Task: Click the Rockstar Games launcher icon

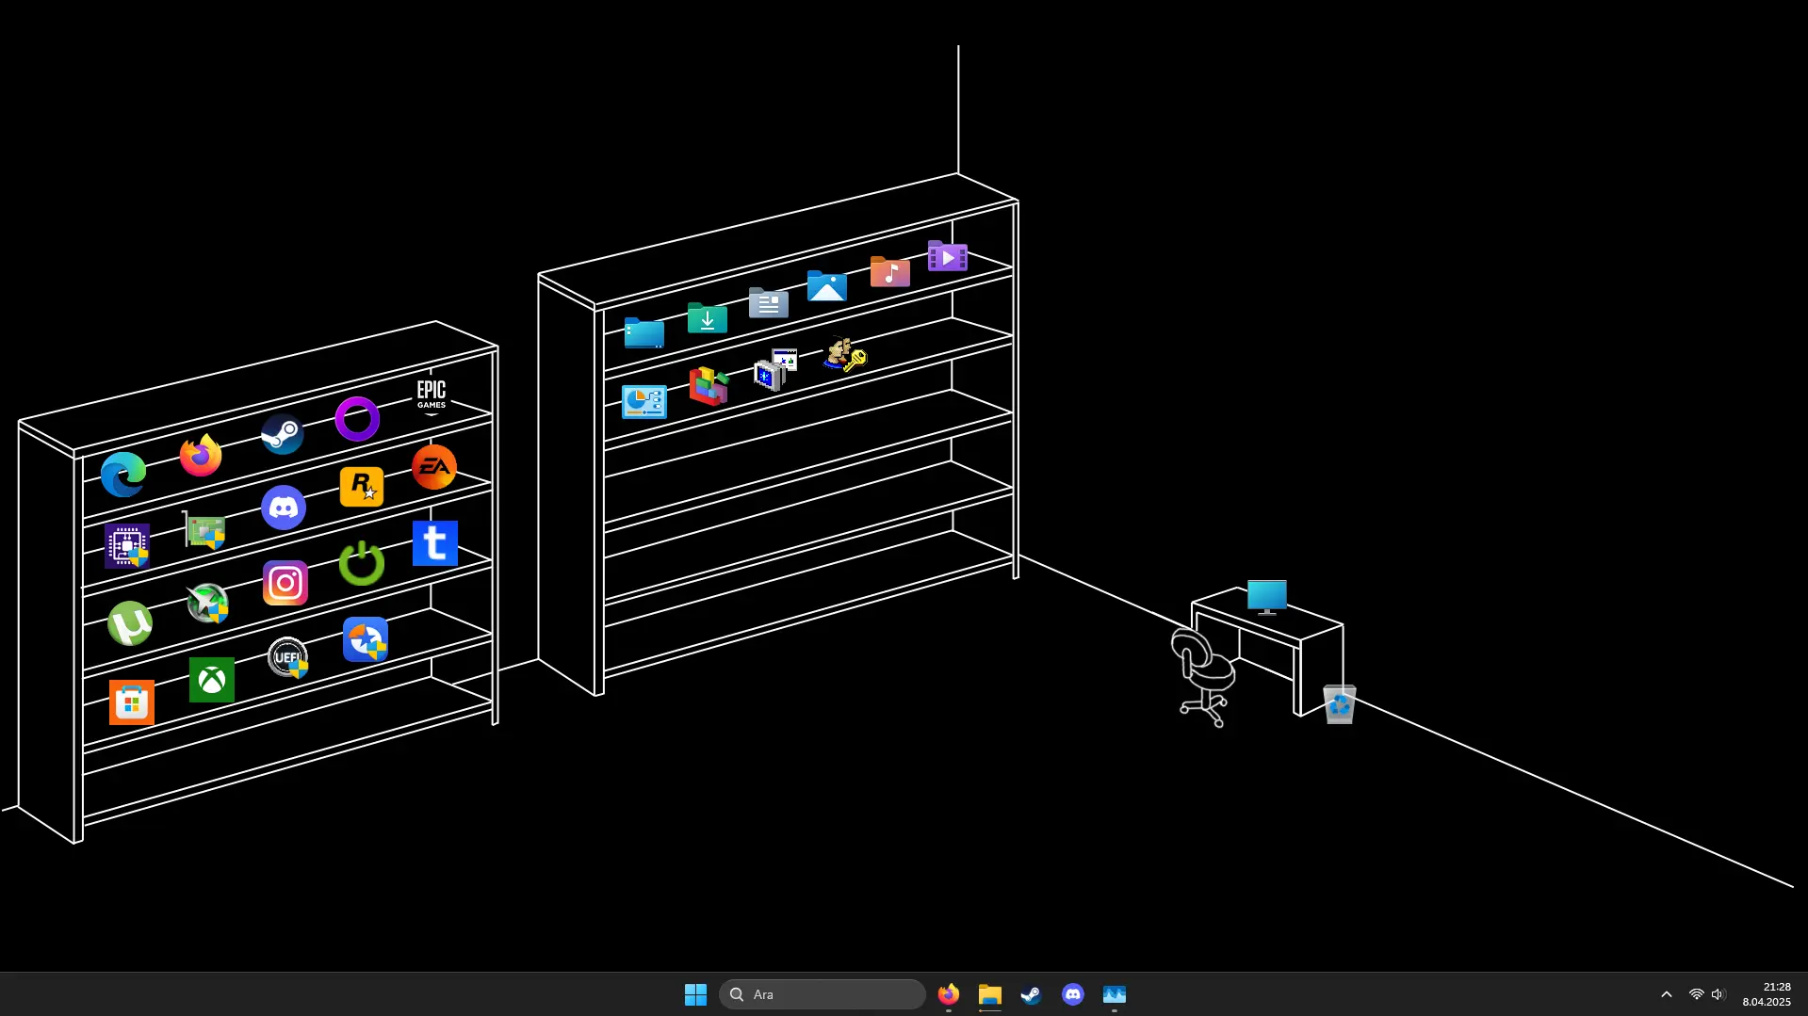Action: [362, 487]
